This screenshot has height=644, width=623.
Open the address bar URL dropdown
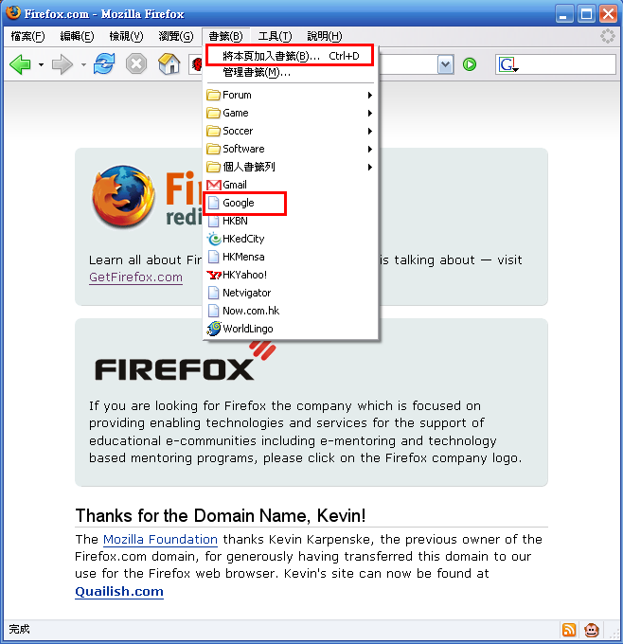(446, 64)
